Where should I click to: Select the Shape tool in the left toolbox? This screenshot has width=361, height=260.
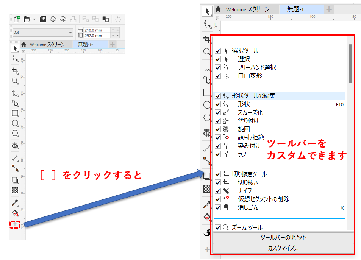(15, 59)
